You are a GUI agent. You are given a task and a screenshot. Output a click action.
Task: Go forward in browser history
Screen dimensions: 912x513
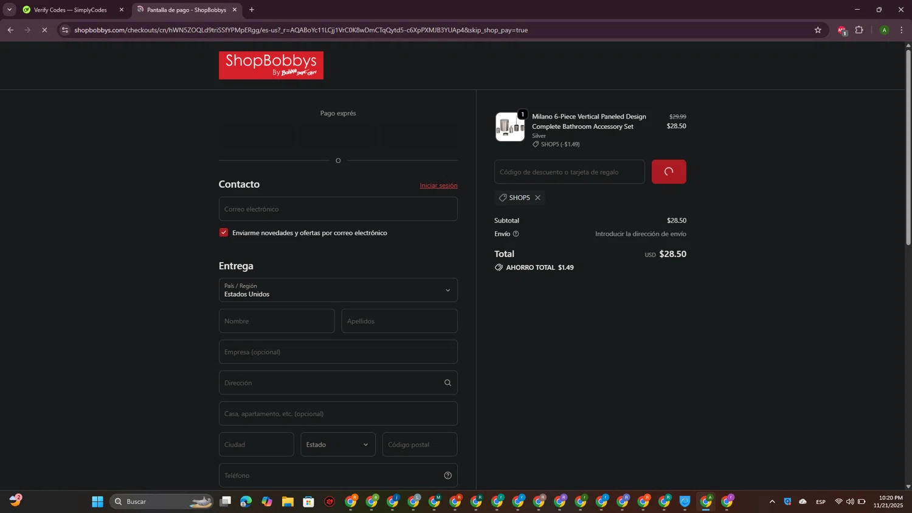(x=27, y=30)
